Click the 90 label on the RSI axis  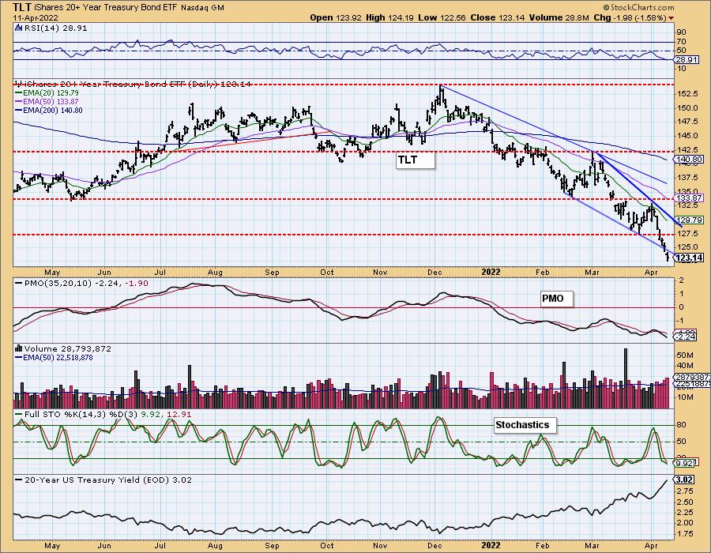[x=682, y=32]
